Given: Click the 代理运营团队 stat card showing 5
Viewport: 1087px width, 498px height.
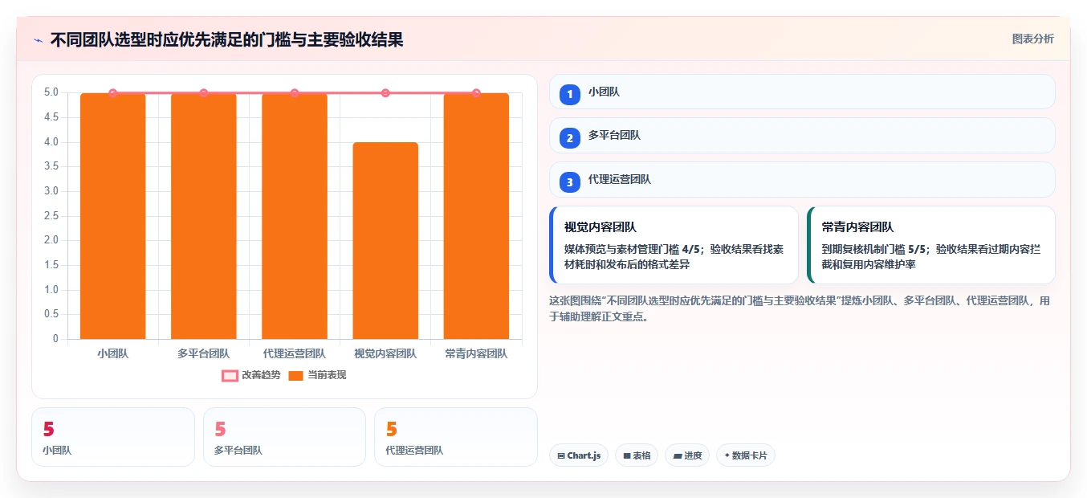Looking at the screenshot, I should pyautogui.click(x=456, y=437).
